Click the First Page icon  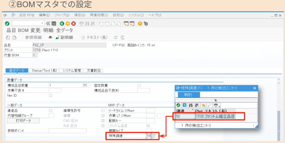[x=101, y=23]
